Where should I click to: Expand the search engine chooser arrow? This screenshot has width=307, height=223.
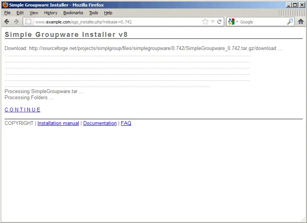tap(237, 22)
